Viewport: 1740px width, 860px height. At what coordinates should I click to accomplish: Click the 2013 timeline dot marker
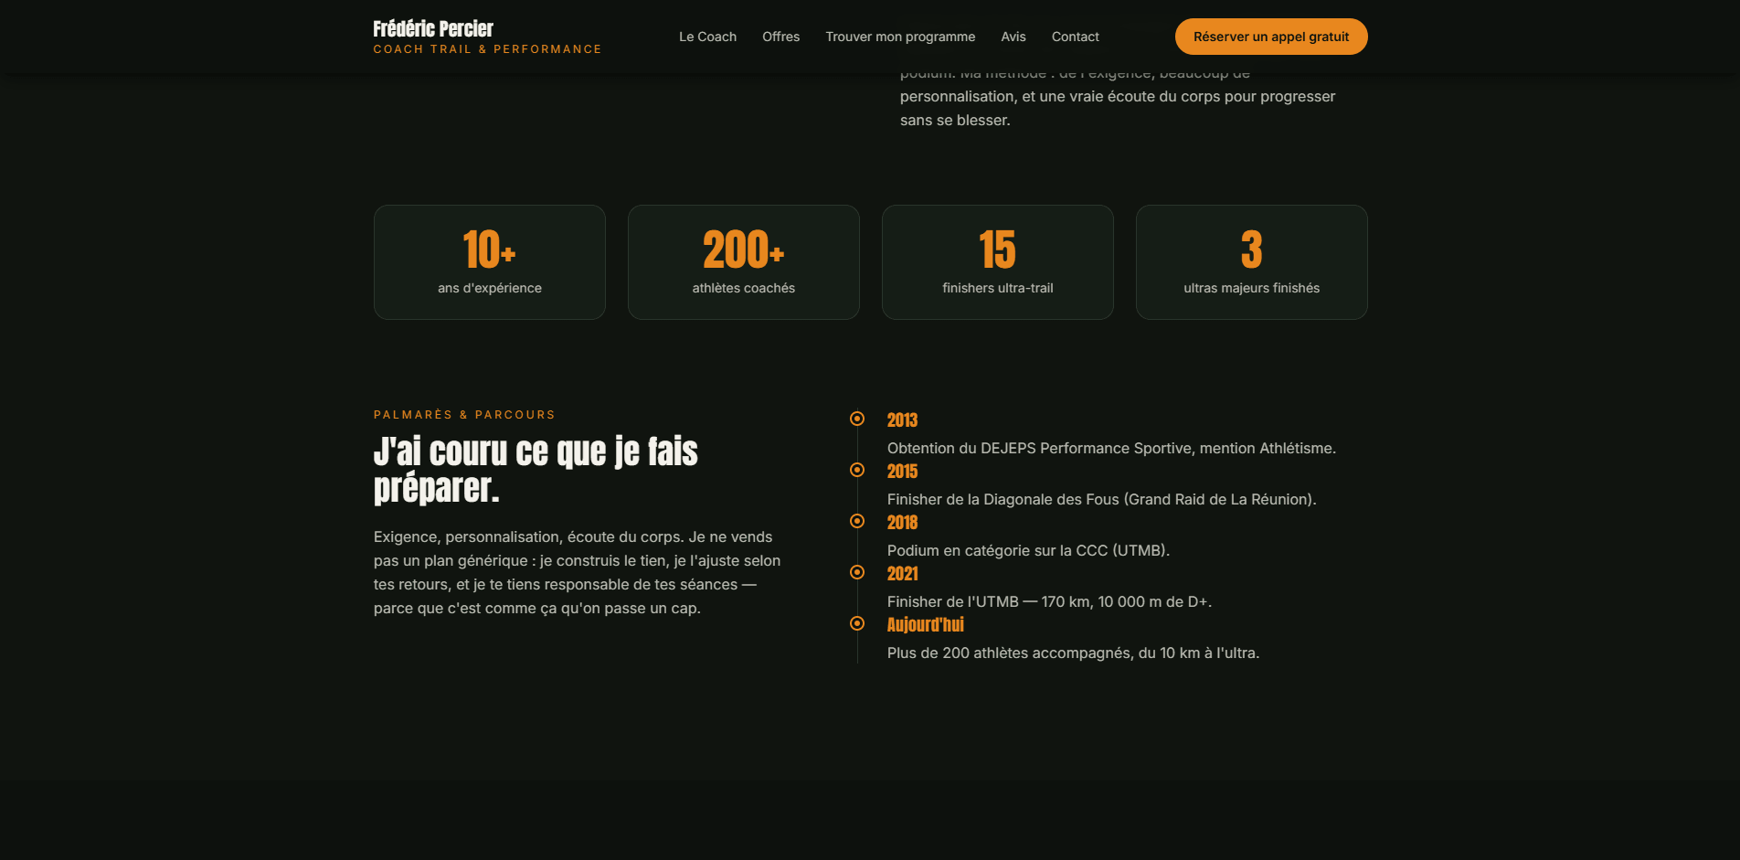pos(857,419)
